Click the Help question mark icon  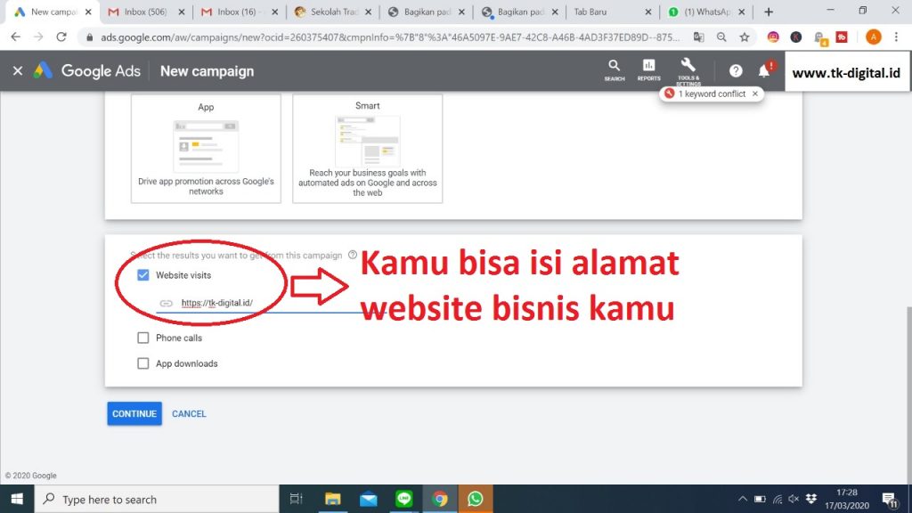(736, 71)
